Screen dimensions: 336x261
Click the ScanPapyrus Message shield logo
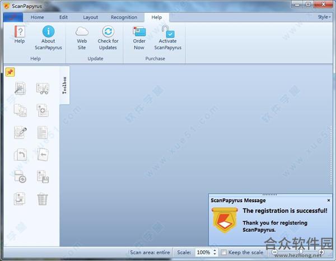[x=225, y=220]
